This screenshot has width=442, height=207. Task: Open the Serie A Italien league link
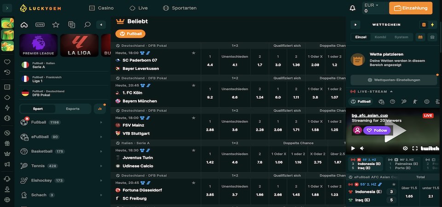[64, 65]
